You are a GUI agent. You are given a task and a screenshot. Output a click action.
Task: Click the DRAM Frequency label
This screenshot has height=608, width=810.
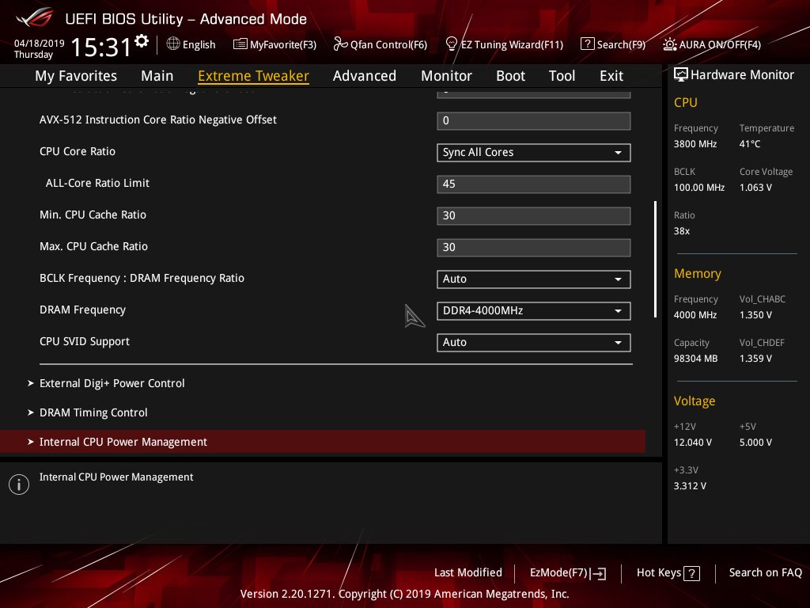[82, 310]
